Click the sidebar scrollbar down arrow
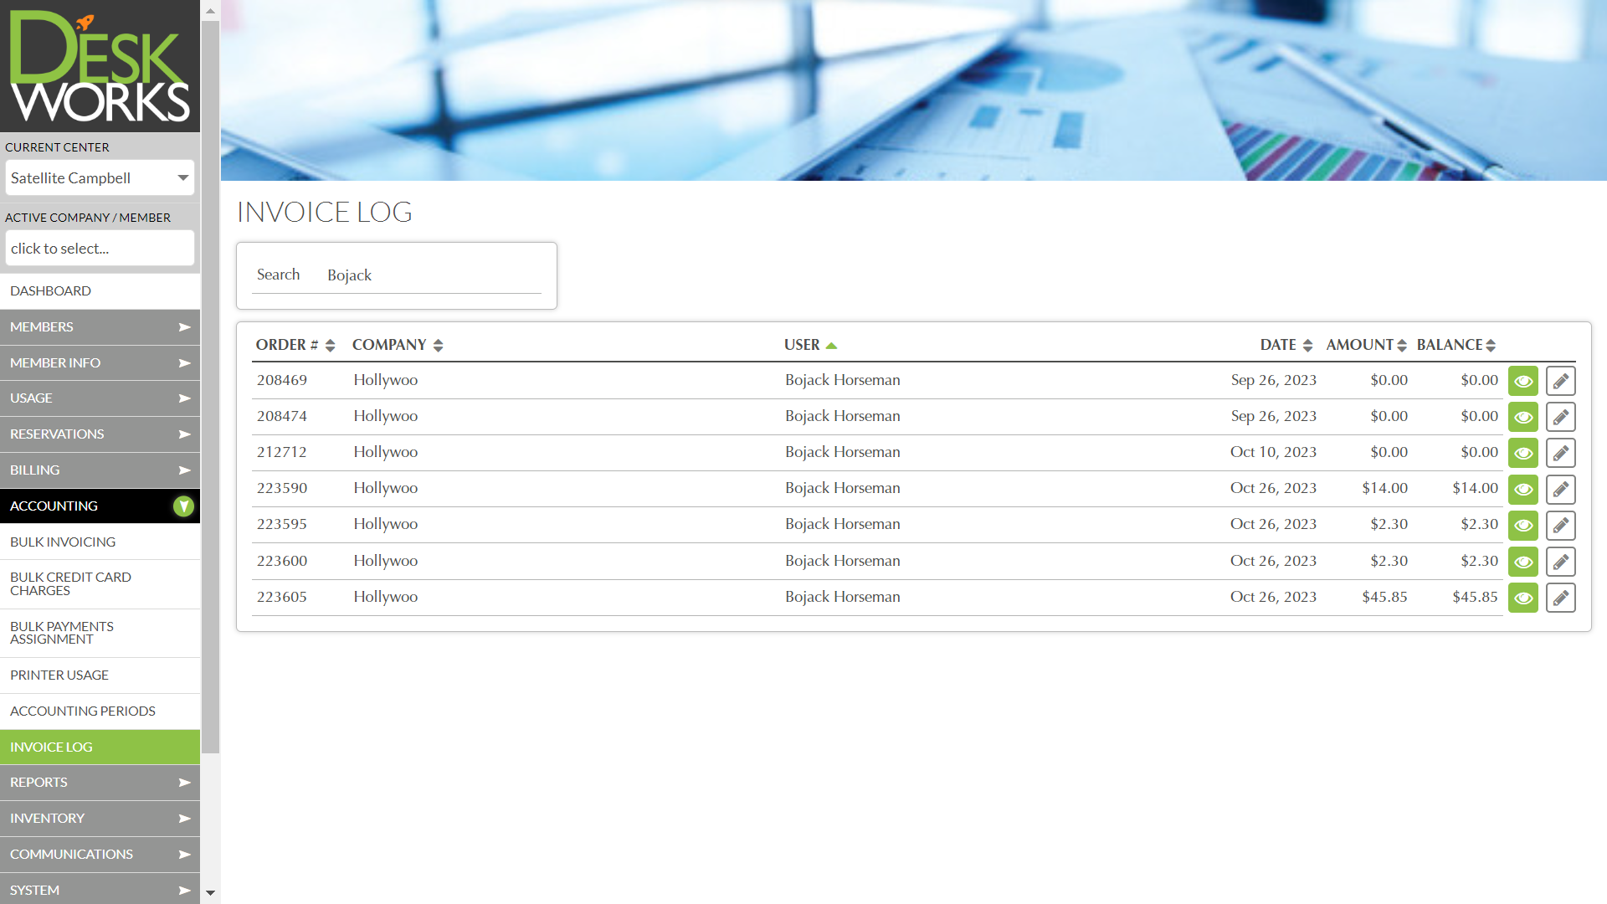 pyautogui.click(x=210, y=893)
